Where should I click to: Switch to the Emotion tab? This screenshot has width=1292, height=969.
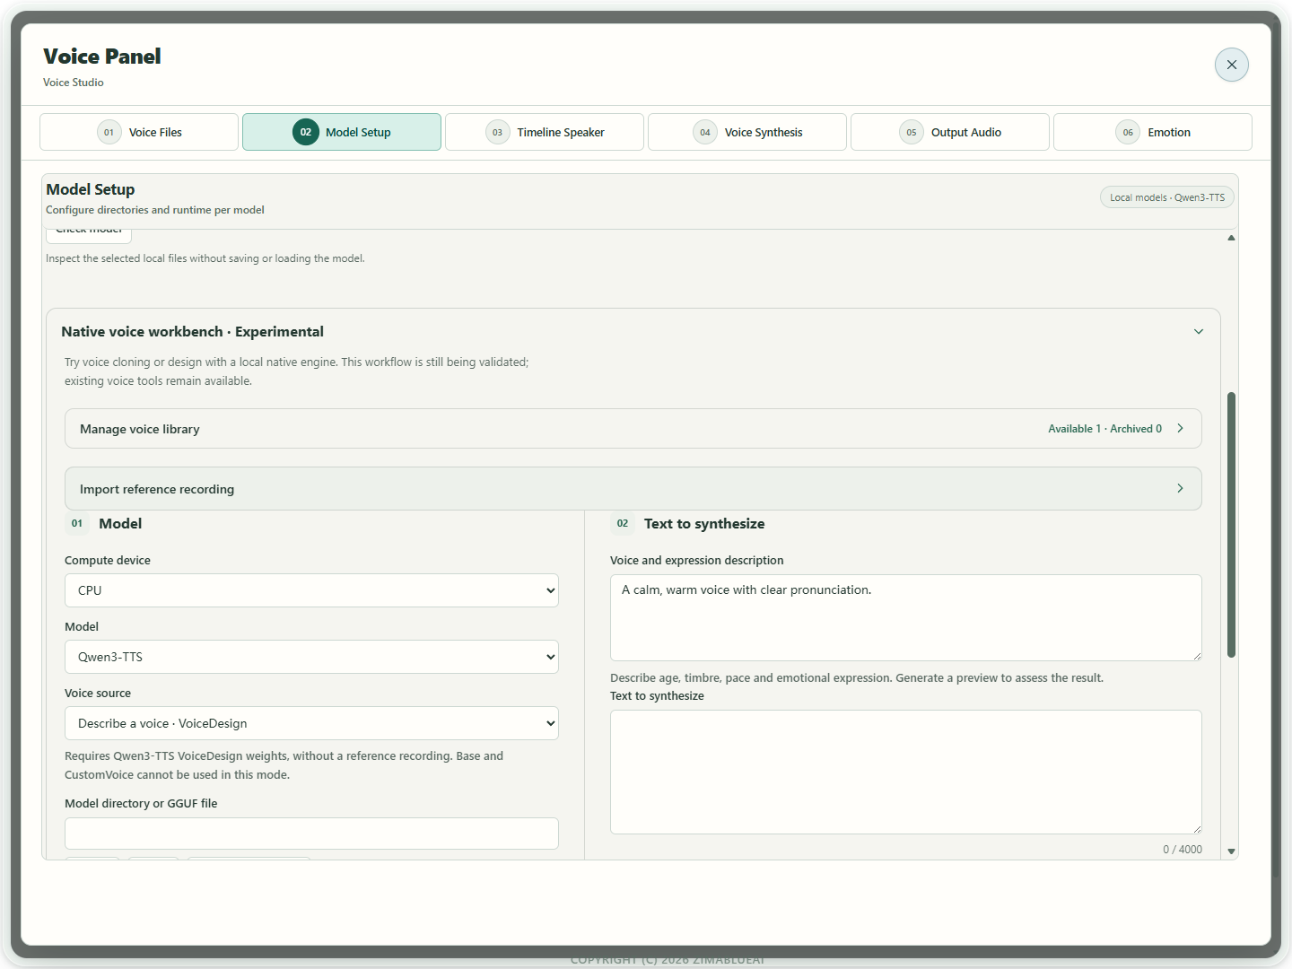[1153, 132]
